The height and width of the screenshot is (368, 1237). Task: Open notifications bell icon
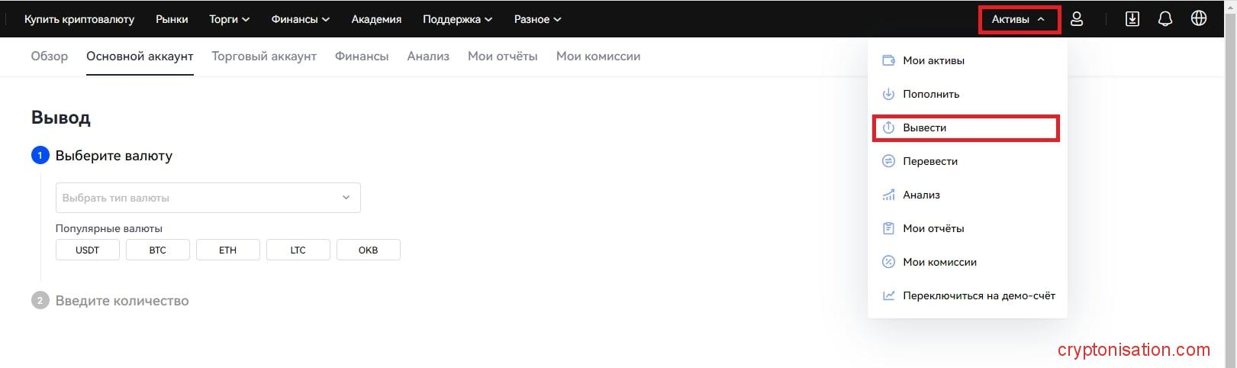(x=1165, y=19)
